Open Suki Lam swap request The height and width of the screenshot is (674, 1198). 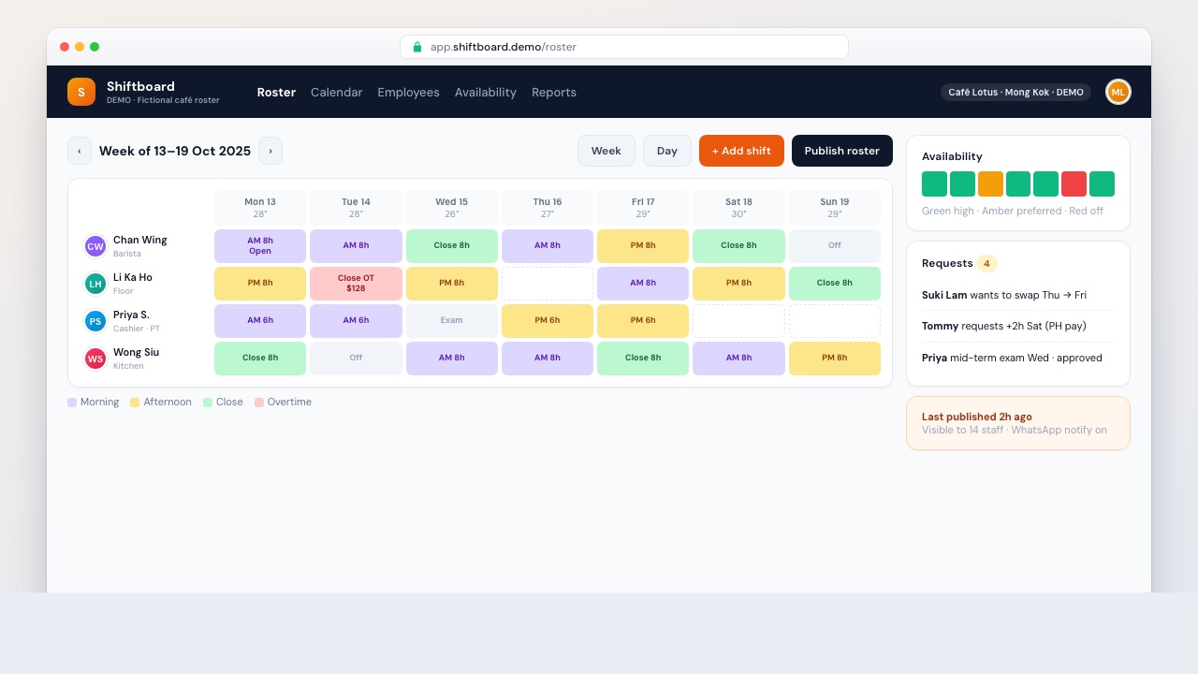point(1018,295)
